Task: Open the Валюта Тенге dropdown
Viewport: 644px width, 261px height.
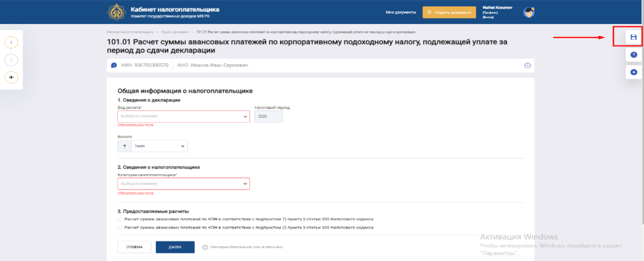Action: point(159,146)
